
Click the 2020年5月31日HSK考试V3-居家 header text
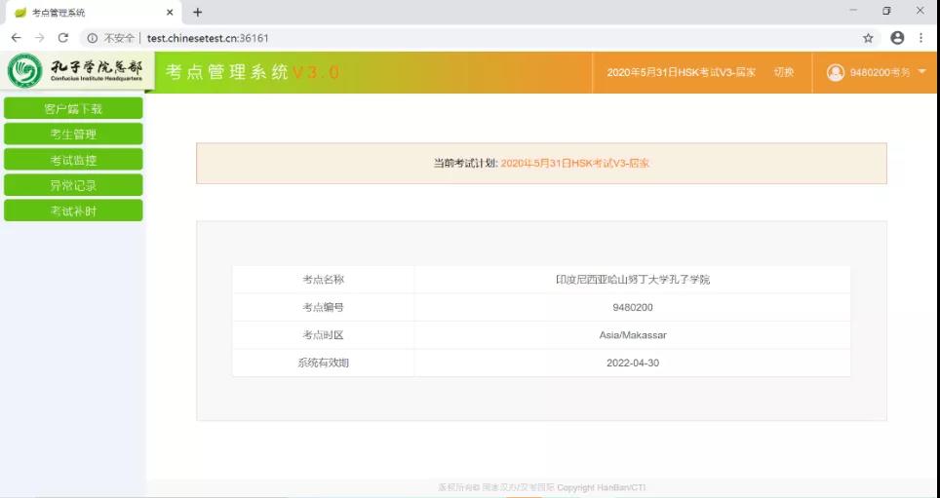tap(681, 72)
